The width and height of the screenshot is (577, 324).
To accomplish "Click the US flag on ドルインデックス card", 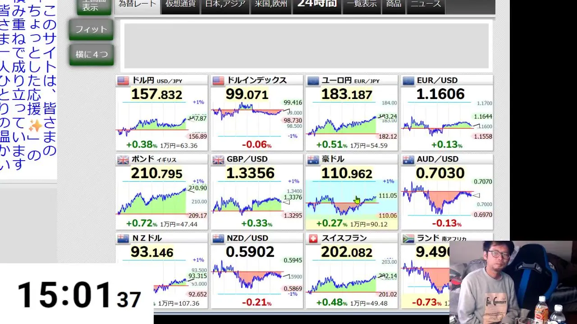I will coord(218,81).
